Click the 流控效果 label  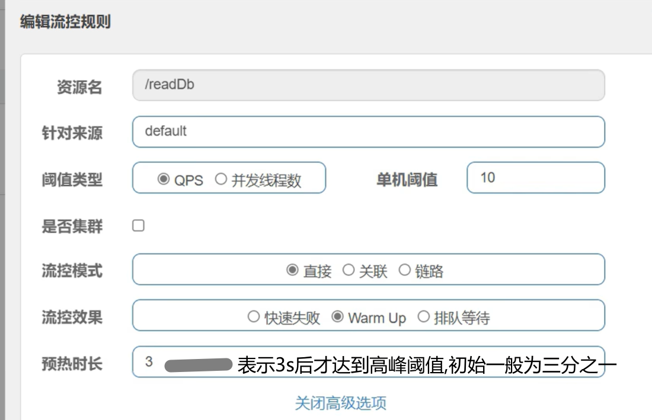[72, 318]
